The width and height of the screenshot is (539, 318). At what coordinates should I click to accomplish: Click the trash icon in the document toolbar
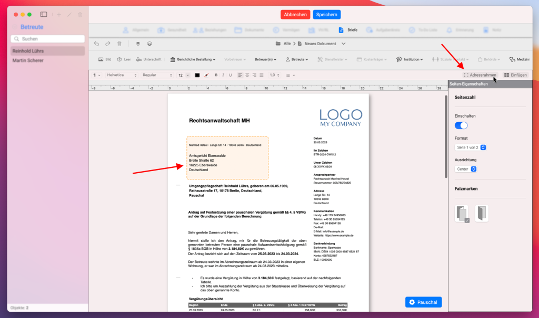coord(119,44)
